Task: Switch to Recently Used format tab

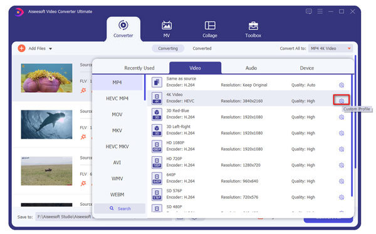Action: tap(139, 68)
